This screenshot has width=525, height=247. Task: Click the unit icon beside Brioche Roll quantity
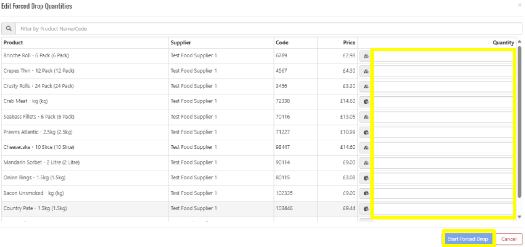366,56
